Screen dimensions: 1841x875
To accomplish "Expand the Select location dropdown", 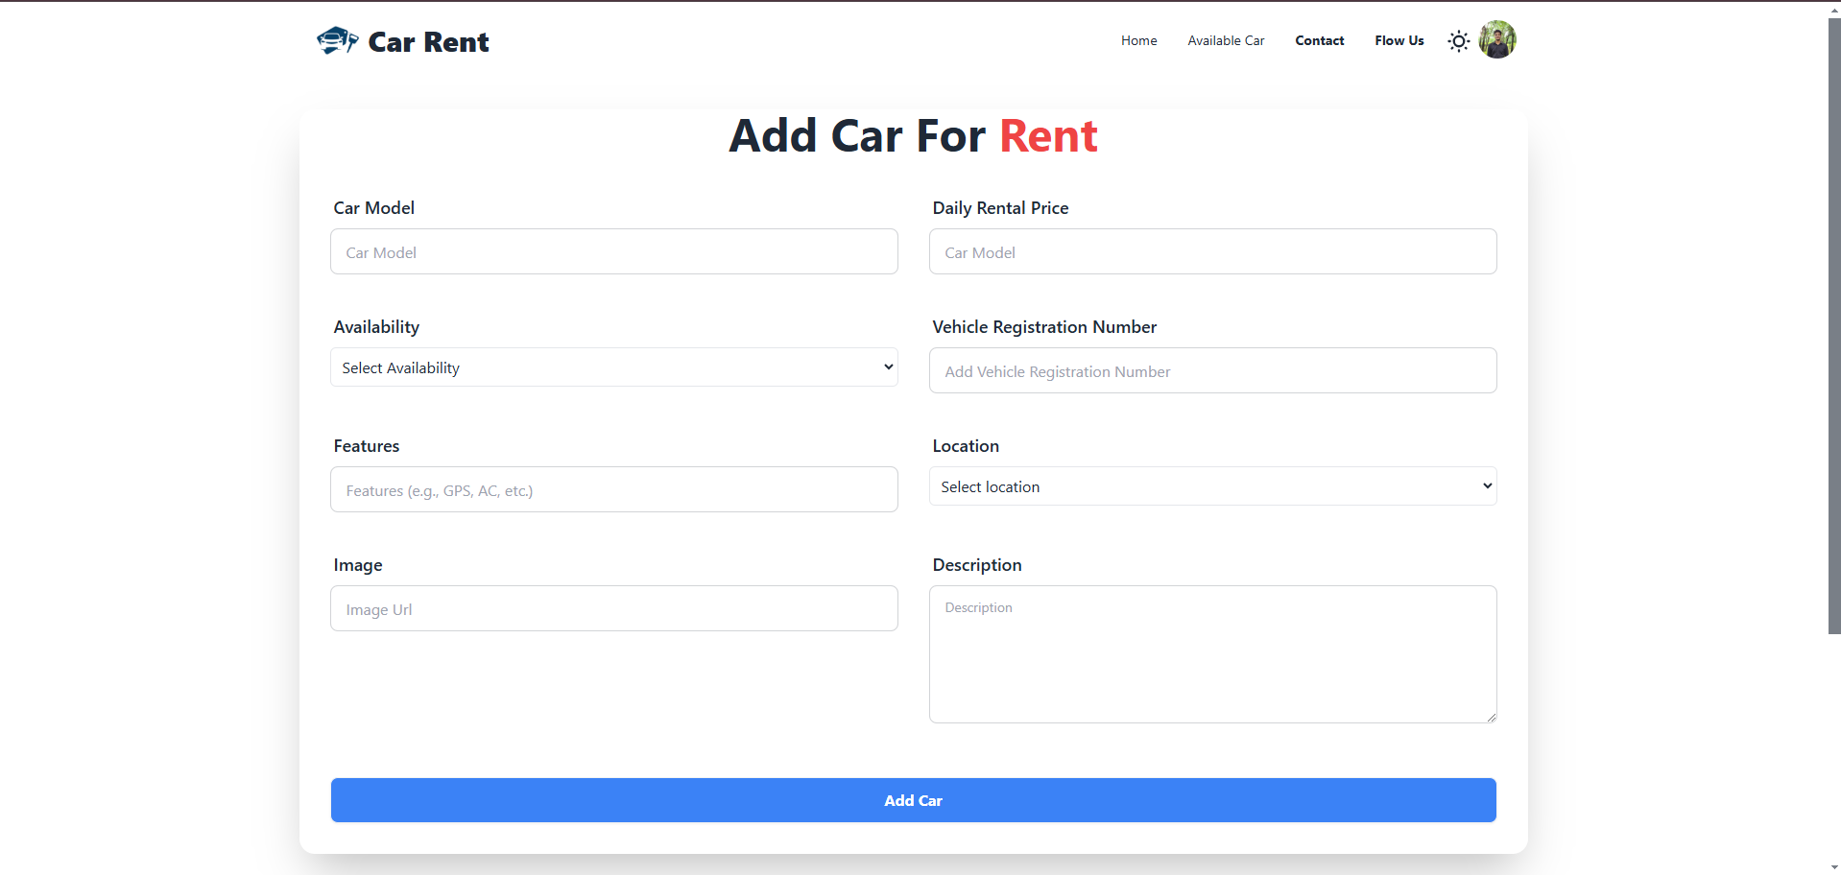I will (1212, 486).
